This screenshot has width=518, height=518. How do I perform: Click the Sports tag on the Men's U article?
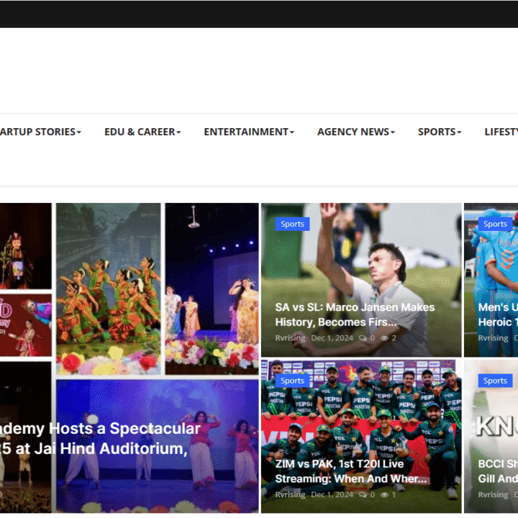pos(495,224)
